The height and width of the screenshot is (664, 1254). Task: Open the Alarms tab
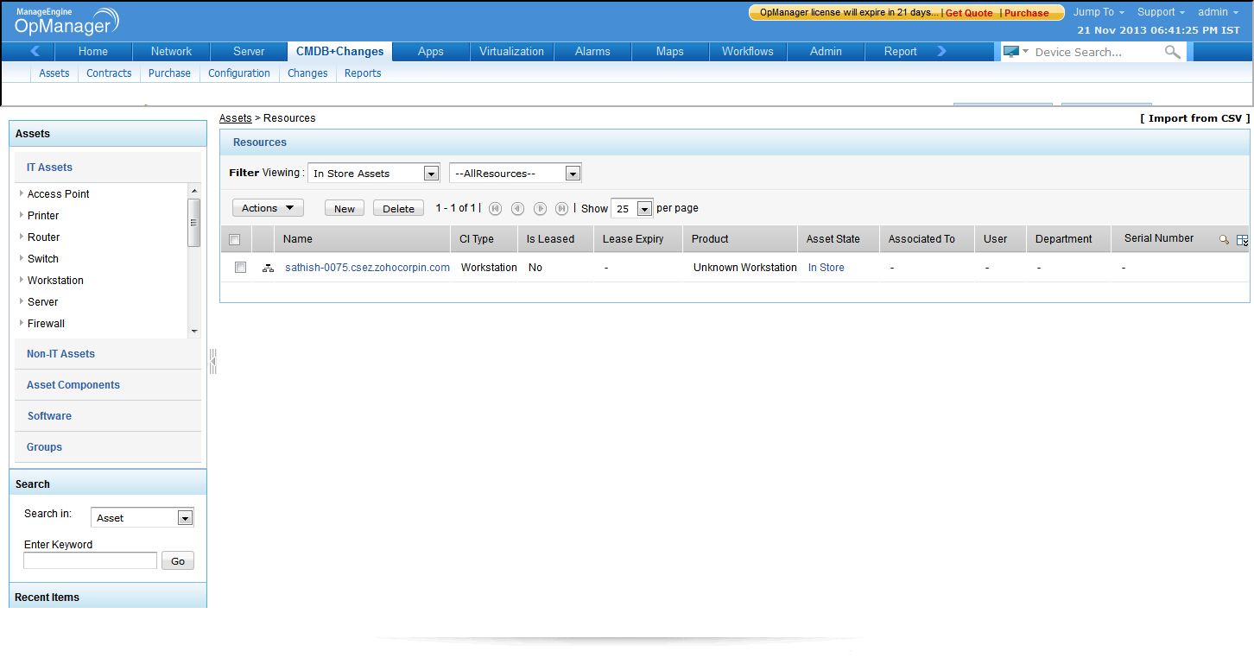592,51
